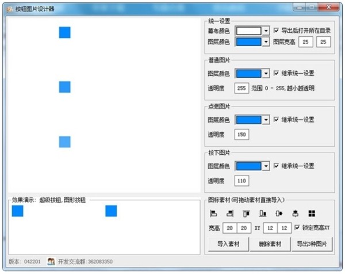345x274 pixels.
Task: Click the second 图层宽高 field showing 25
Action: click(323, 42)
